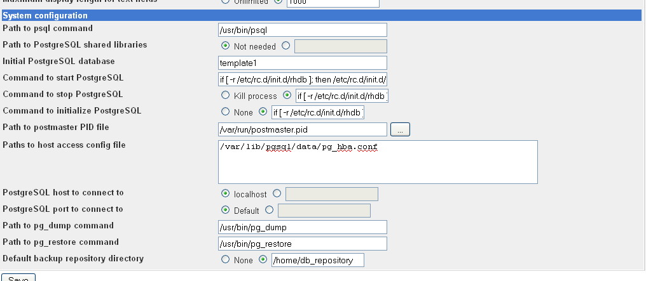
Task: Click the 'Command to start PostgreSQL' field
Action: tap(302, 79)
